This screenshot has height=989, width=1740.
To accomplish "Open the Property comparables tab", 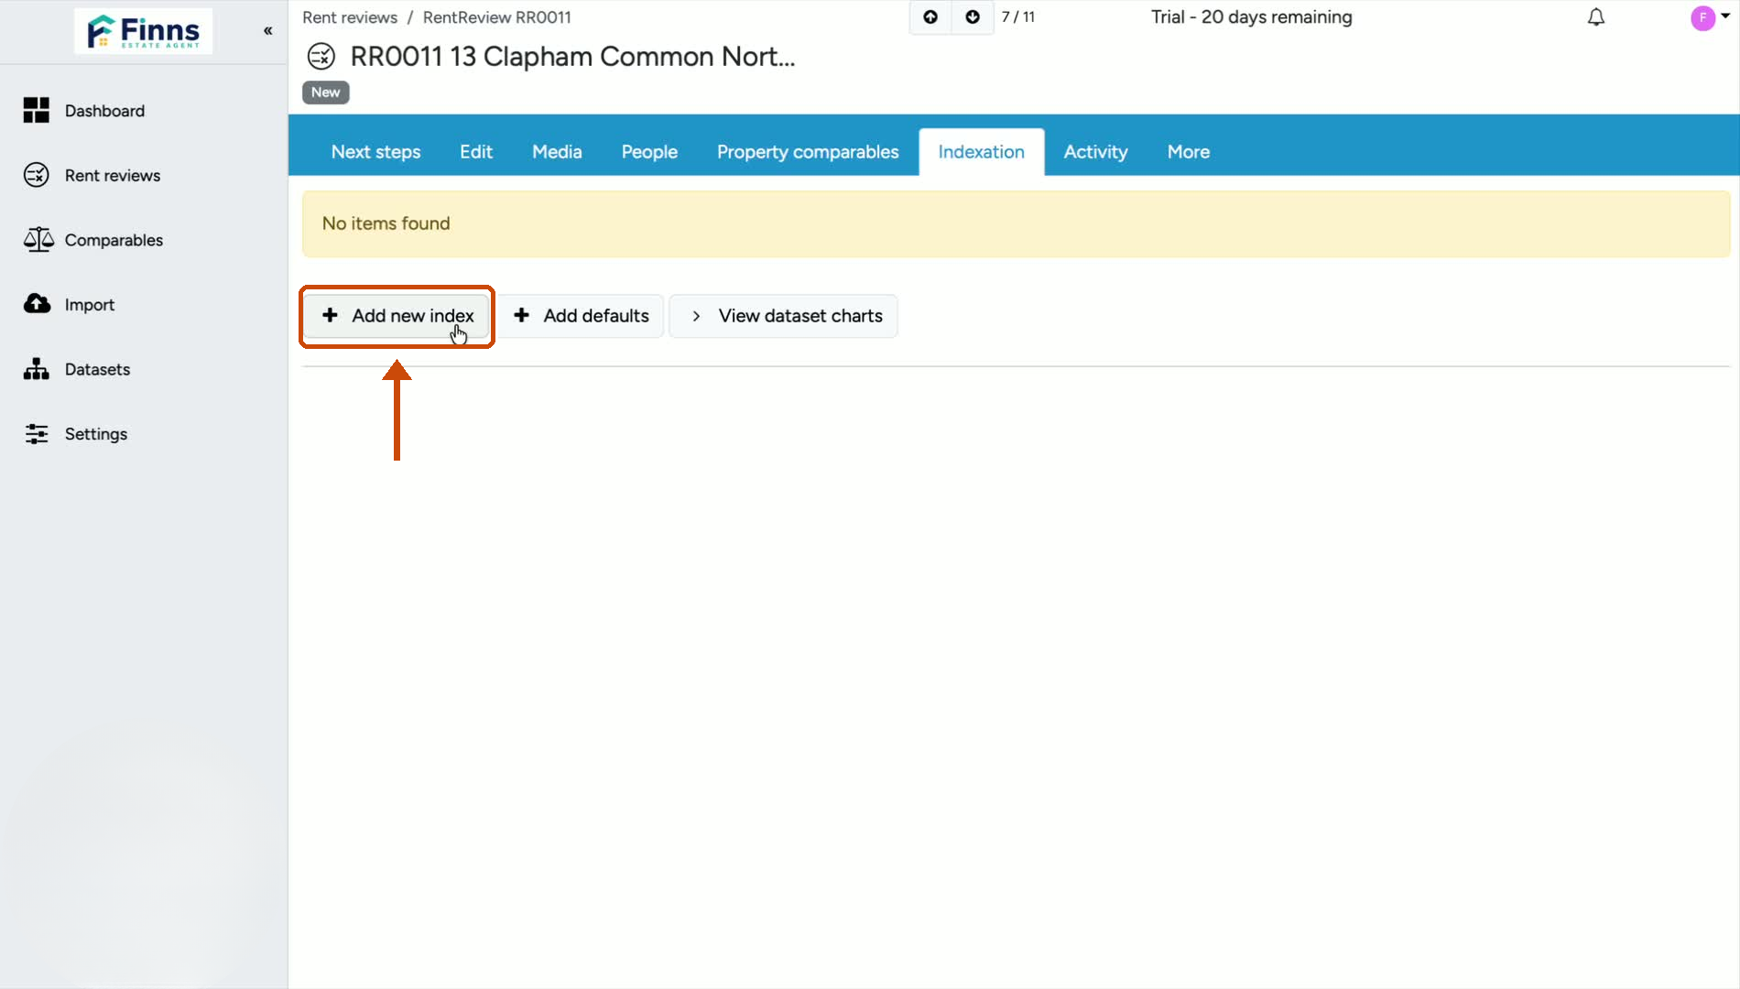I will (808, 152).
